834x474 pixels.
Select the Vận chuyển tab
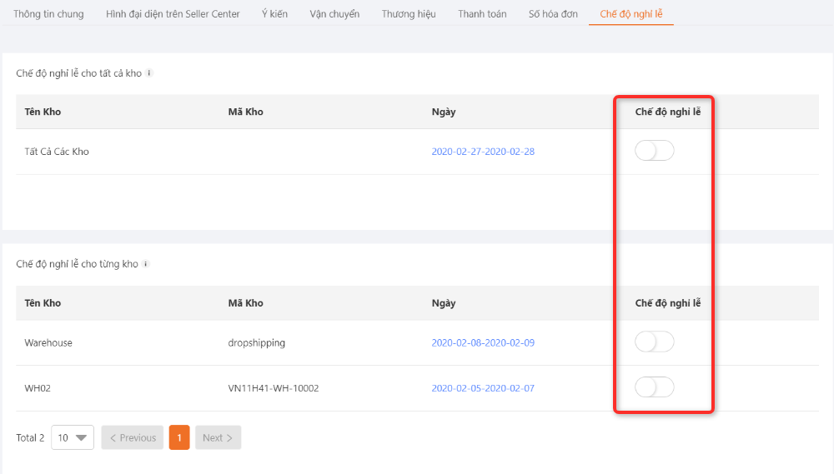point(334,14)
